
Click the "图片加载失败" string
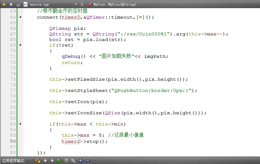coord(117,56)
